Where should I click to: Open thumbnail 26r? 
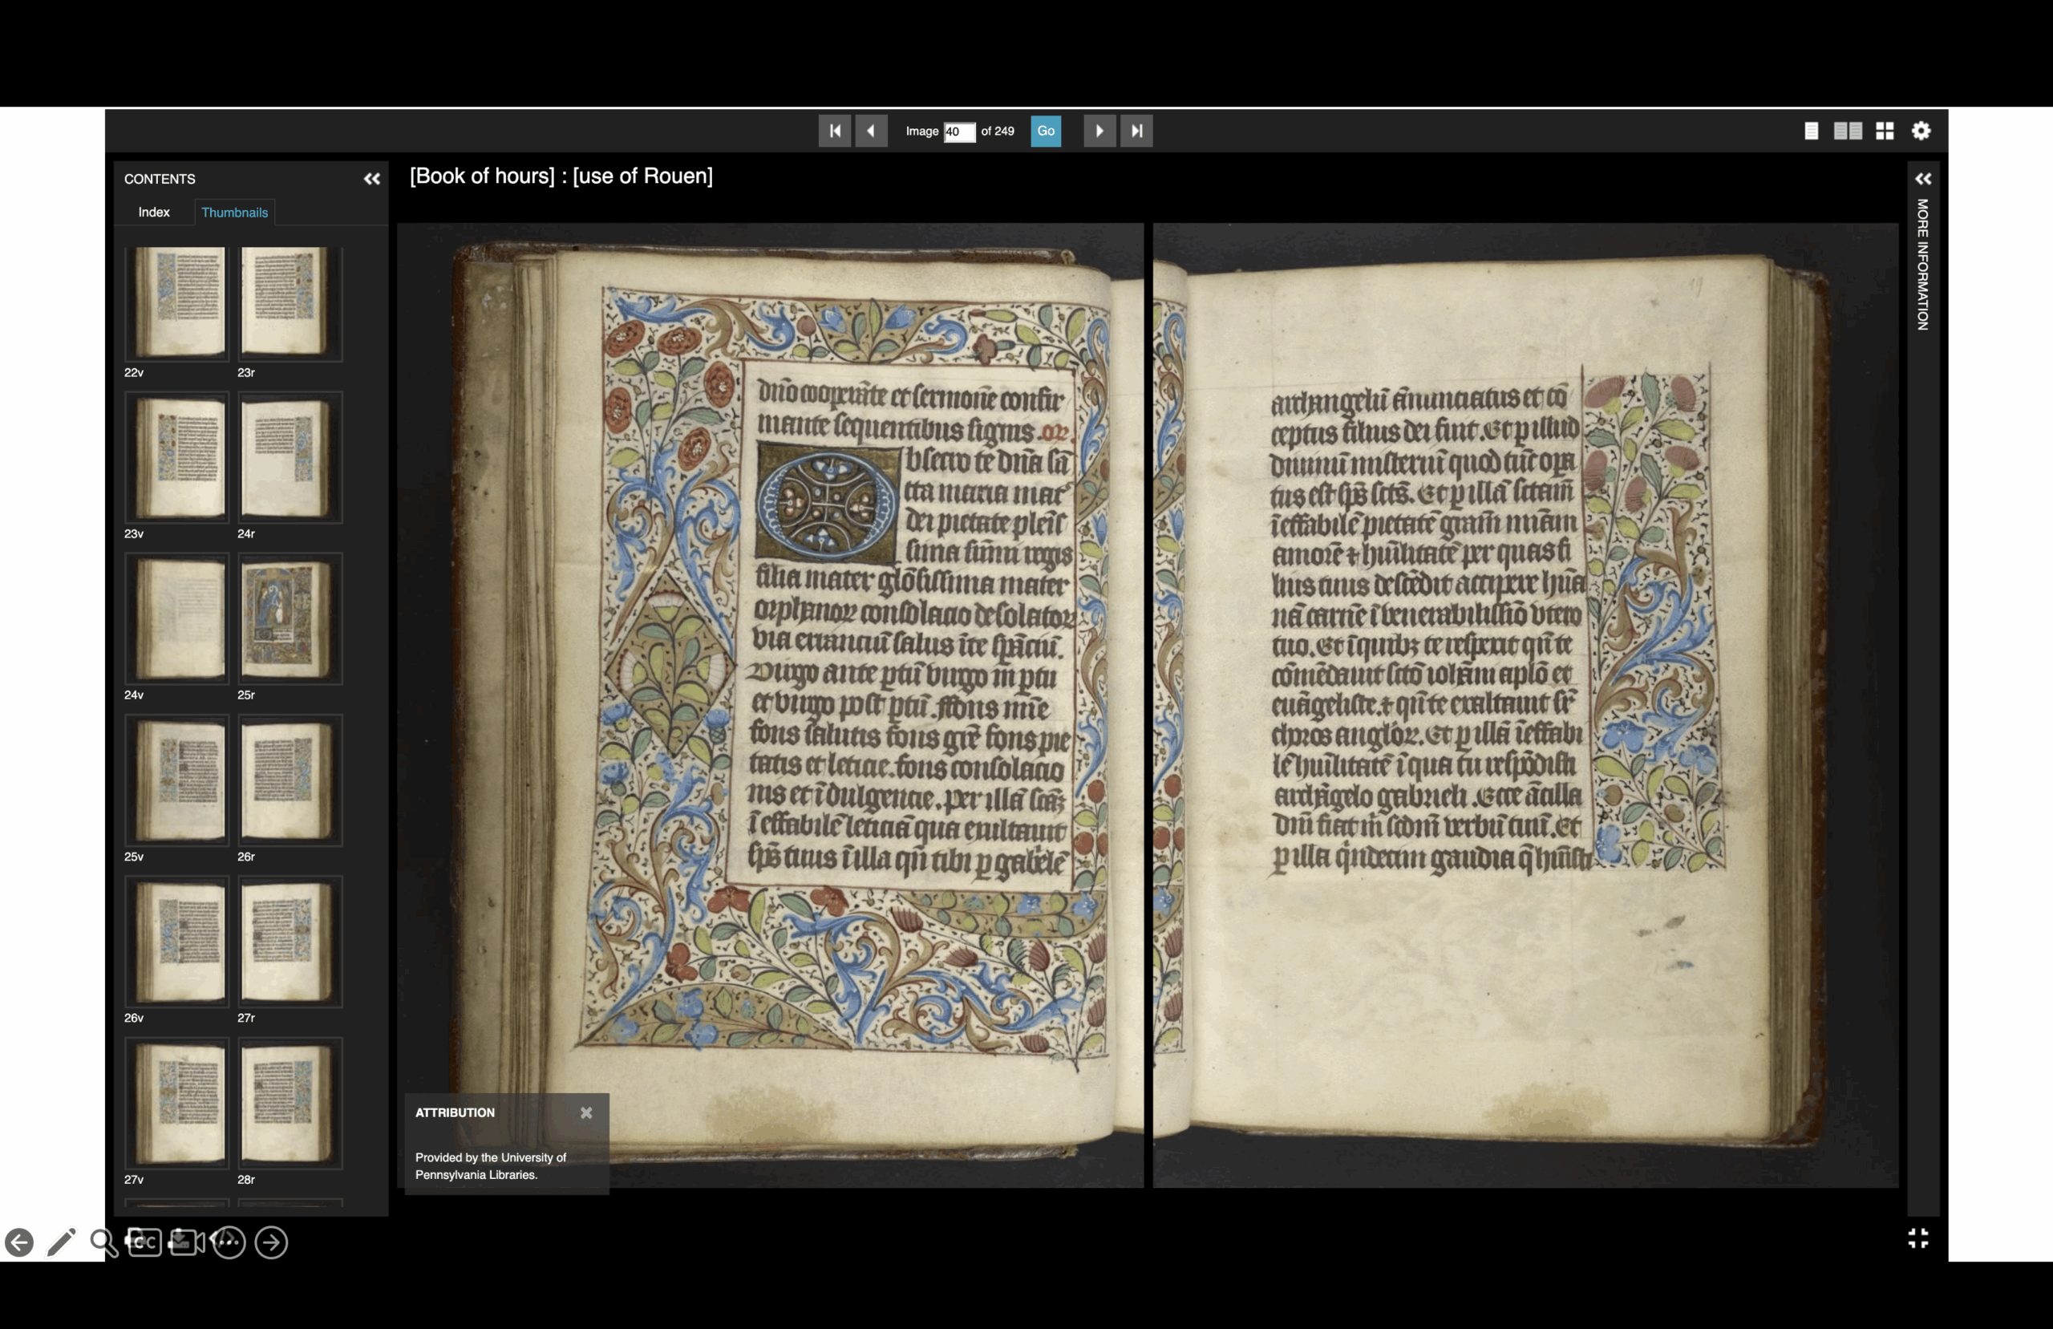pos(290,780)
